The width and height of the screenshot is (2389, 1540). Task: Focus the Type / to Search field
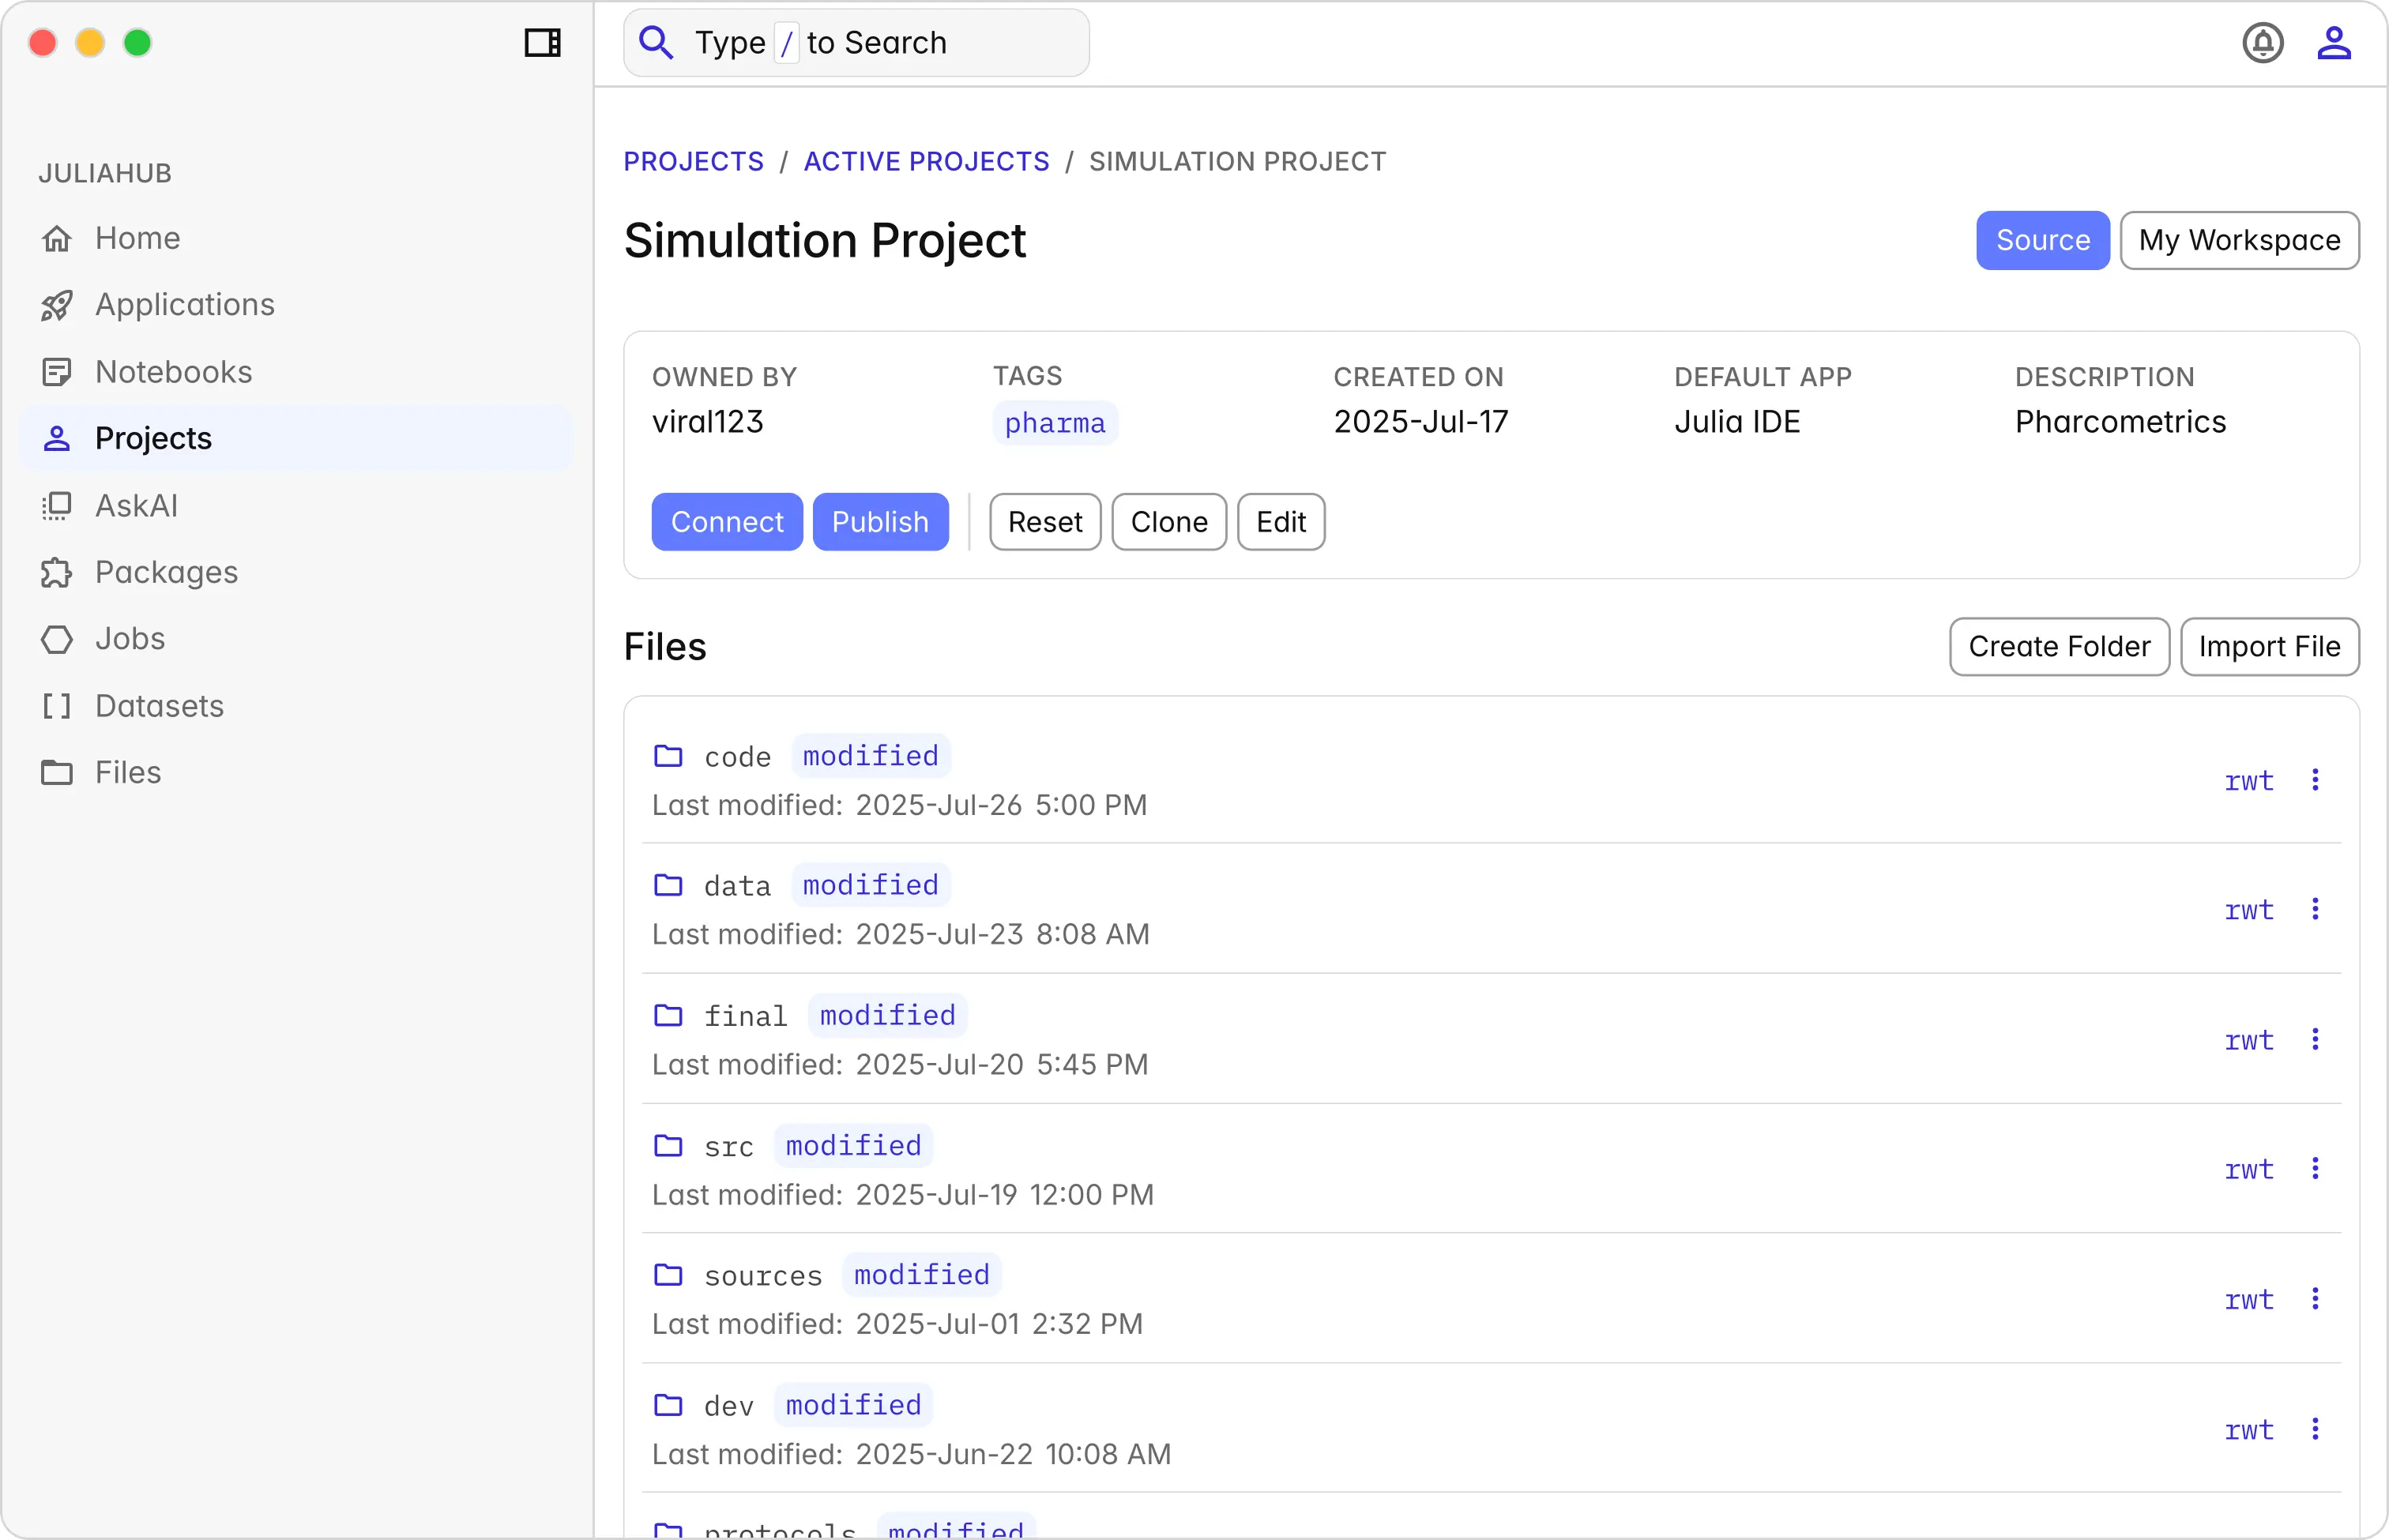click(856, 43)
